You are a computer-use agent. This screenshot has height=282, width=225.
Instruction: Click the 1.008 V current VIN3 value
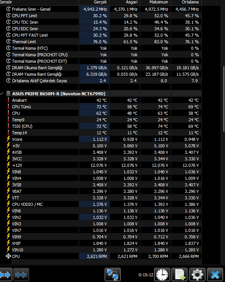(x=100, y=224)
